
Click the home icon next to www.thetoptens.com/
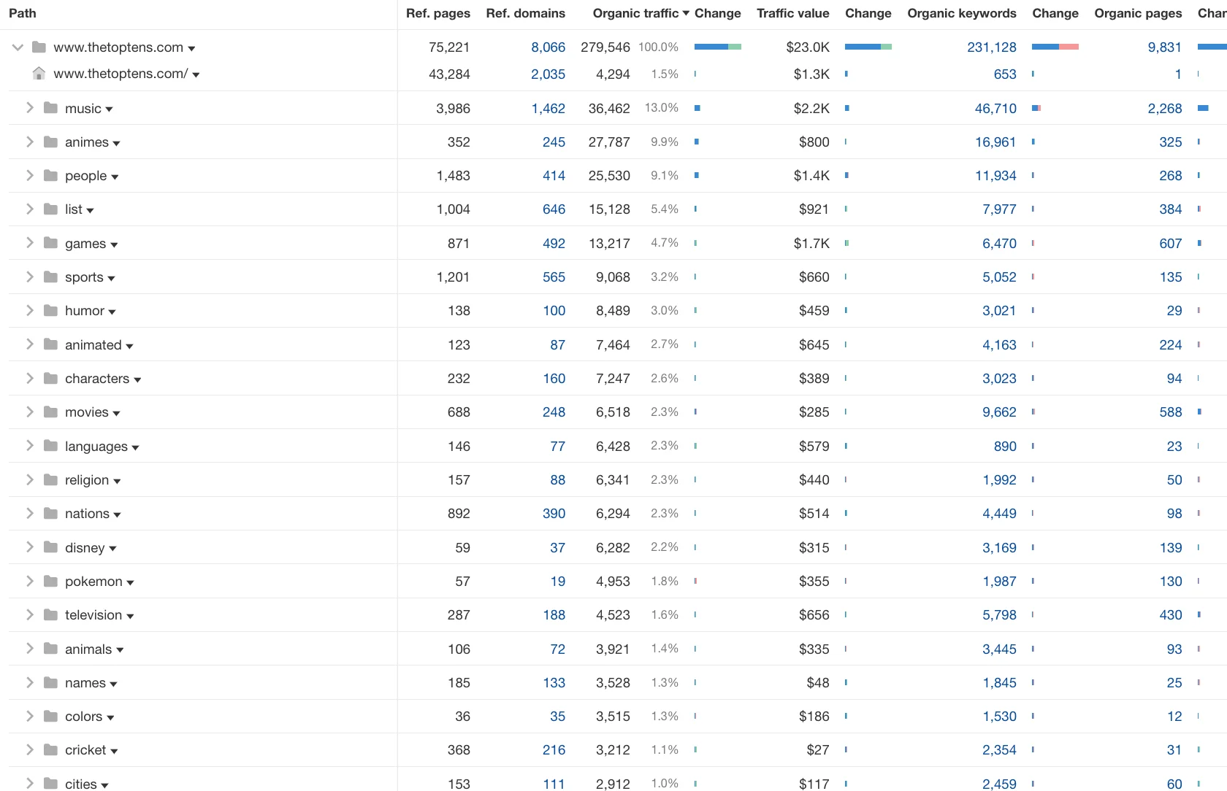pos(39,74)
